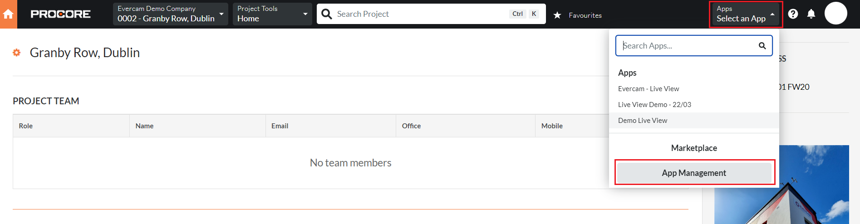Expand the Evercam Demo Company project dropdown
The image size is (860, 224).
point(171,14)
